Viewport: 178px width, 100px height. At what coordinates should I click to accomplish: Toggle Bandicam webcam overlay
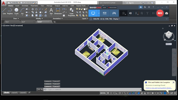click(124, 13)
